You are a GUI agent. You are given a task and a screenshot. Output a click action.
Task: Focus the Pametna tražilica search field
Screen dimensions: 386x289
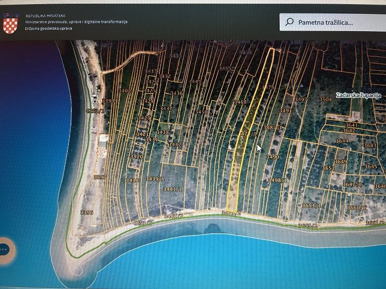(x=333, y=22)
